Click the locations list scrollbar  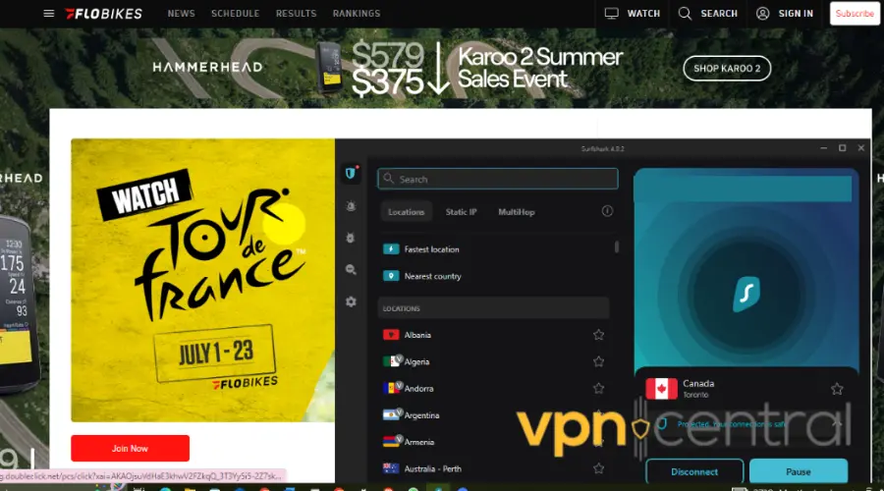[617, 247]
